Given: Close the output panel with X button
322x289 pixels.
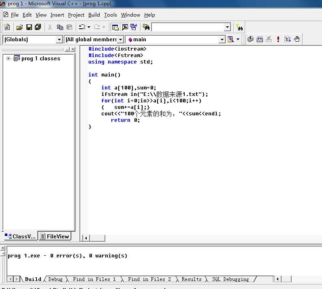Looking at the screenshot, I should pyautogui.click(x=3, y=248).
